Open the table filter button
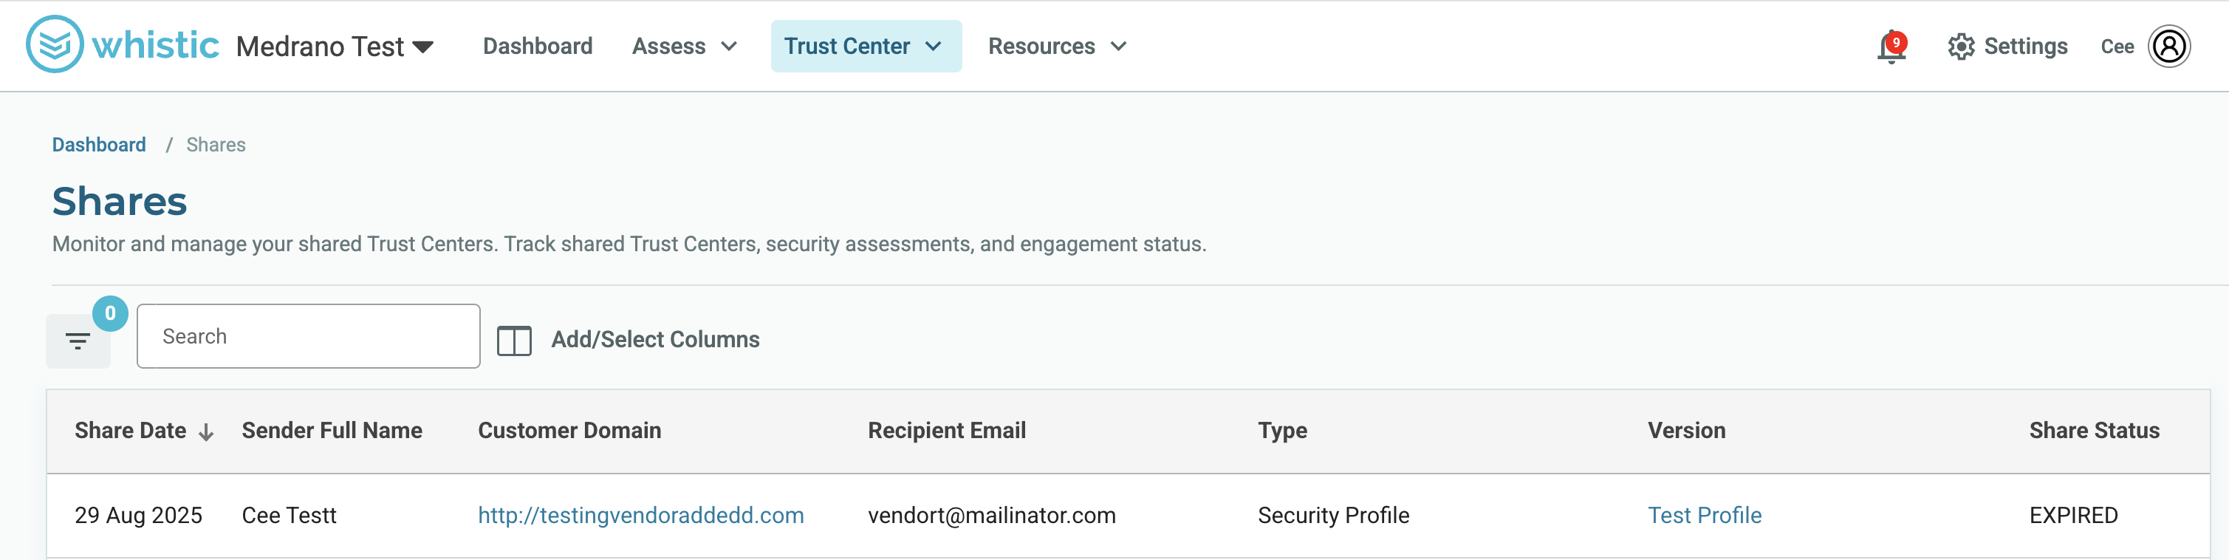Viewport: 2229px width, 560px height. pos(78,341)
